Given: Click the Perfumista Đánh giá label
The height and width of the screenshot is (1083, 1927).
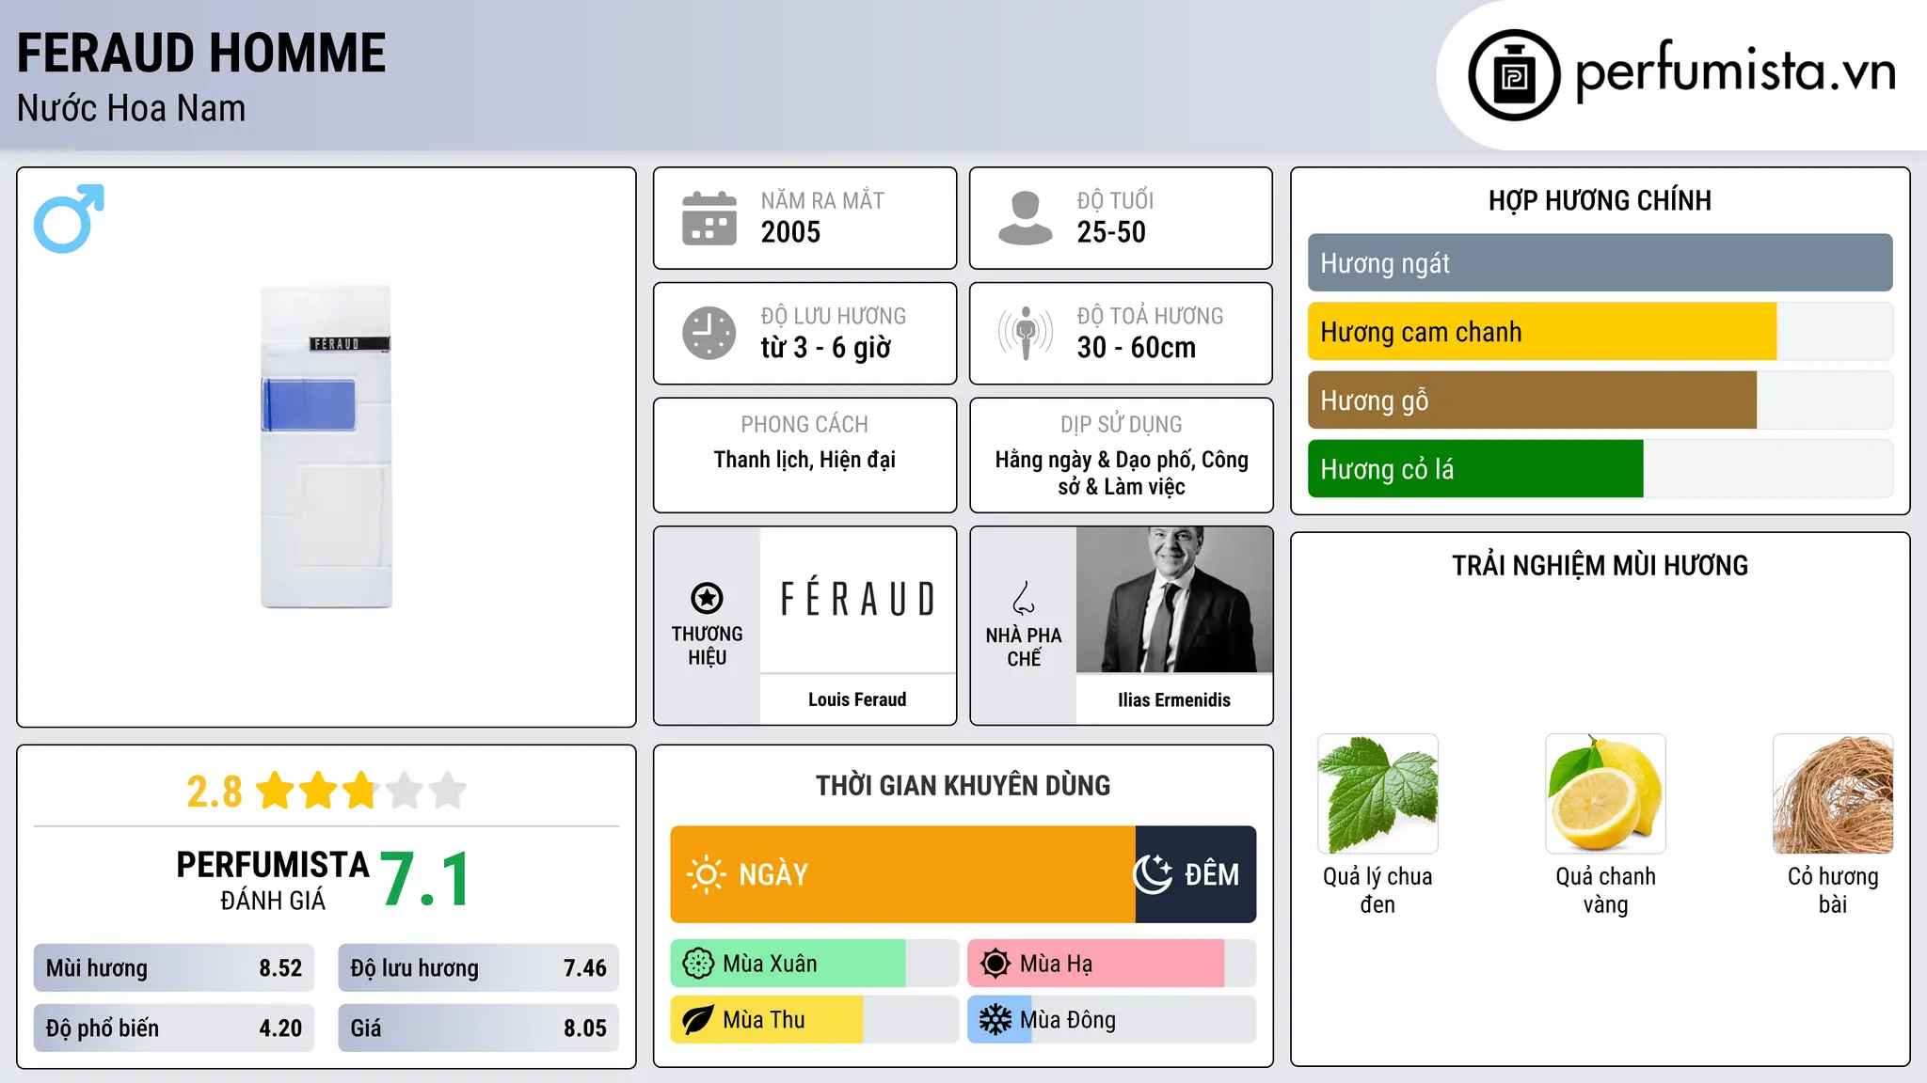Looking at the screenshot, I should (273, 881).
